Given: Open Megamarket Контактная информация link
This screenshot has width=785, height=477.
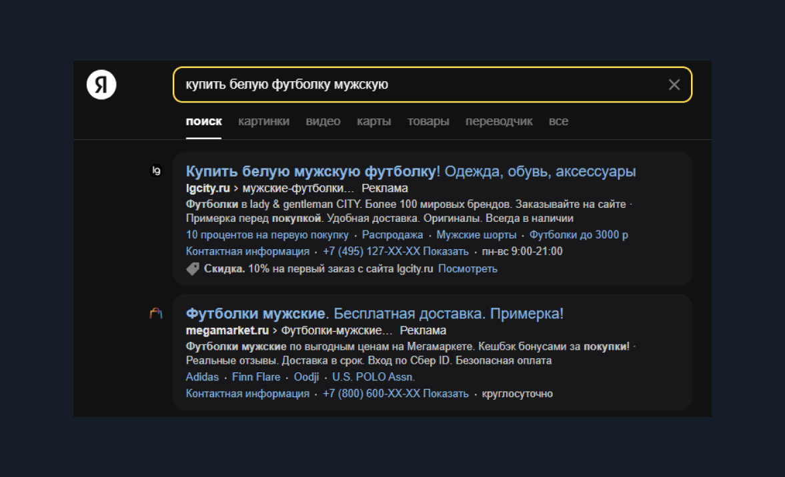Looking at the screenshot, I should (x=247, y=394).
